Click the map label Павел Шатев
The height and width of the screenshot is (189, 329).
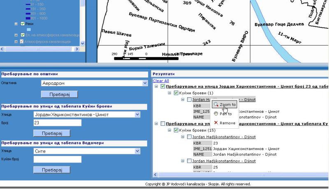(x=116, y=33)
